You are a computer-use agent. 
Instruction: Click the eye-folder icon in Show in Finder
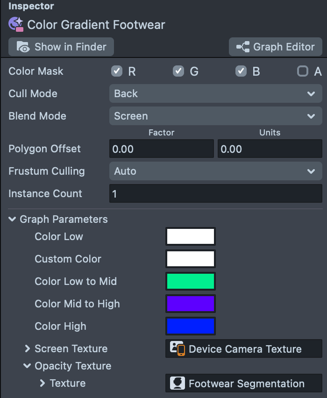23,47
